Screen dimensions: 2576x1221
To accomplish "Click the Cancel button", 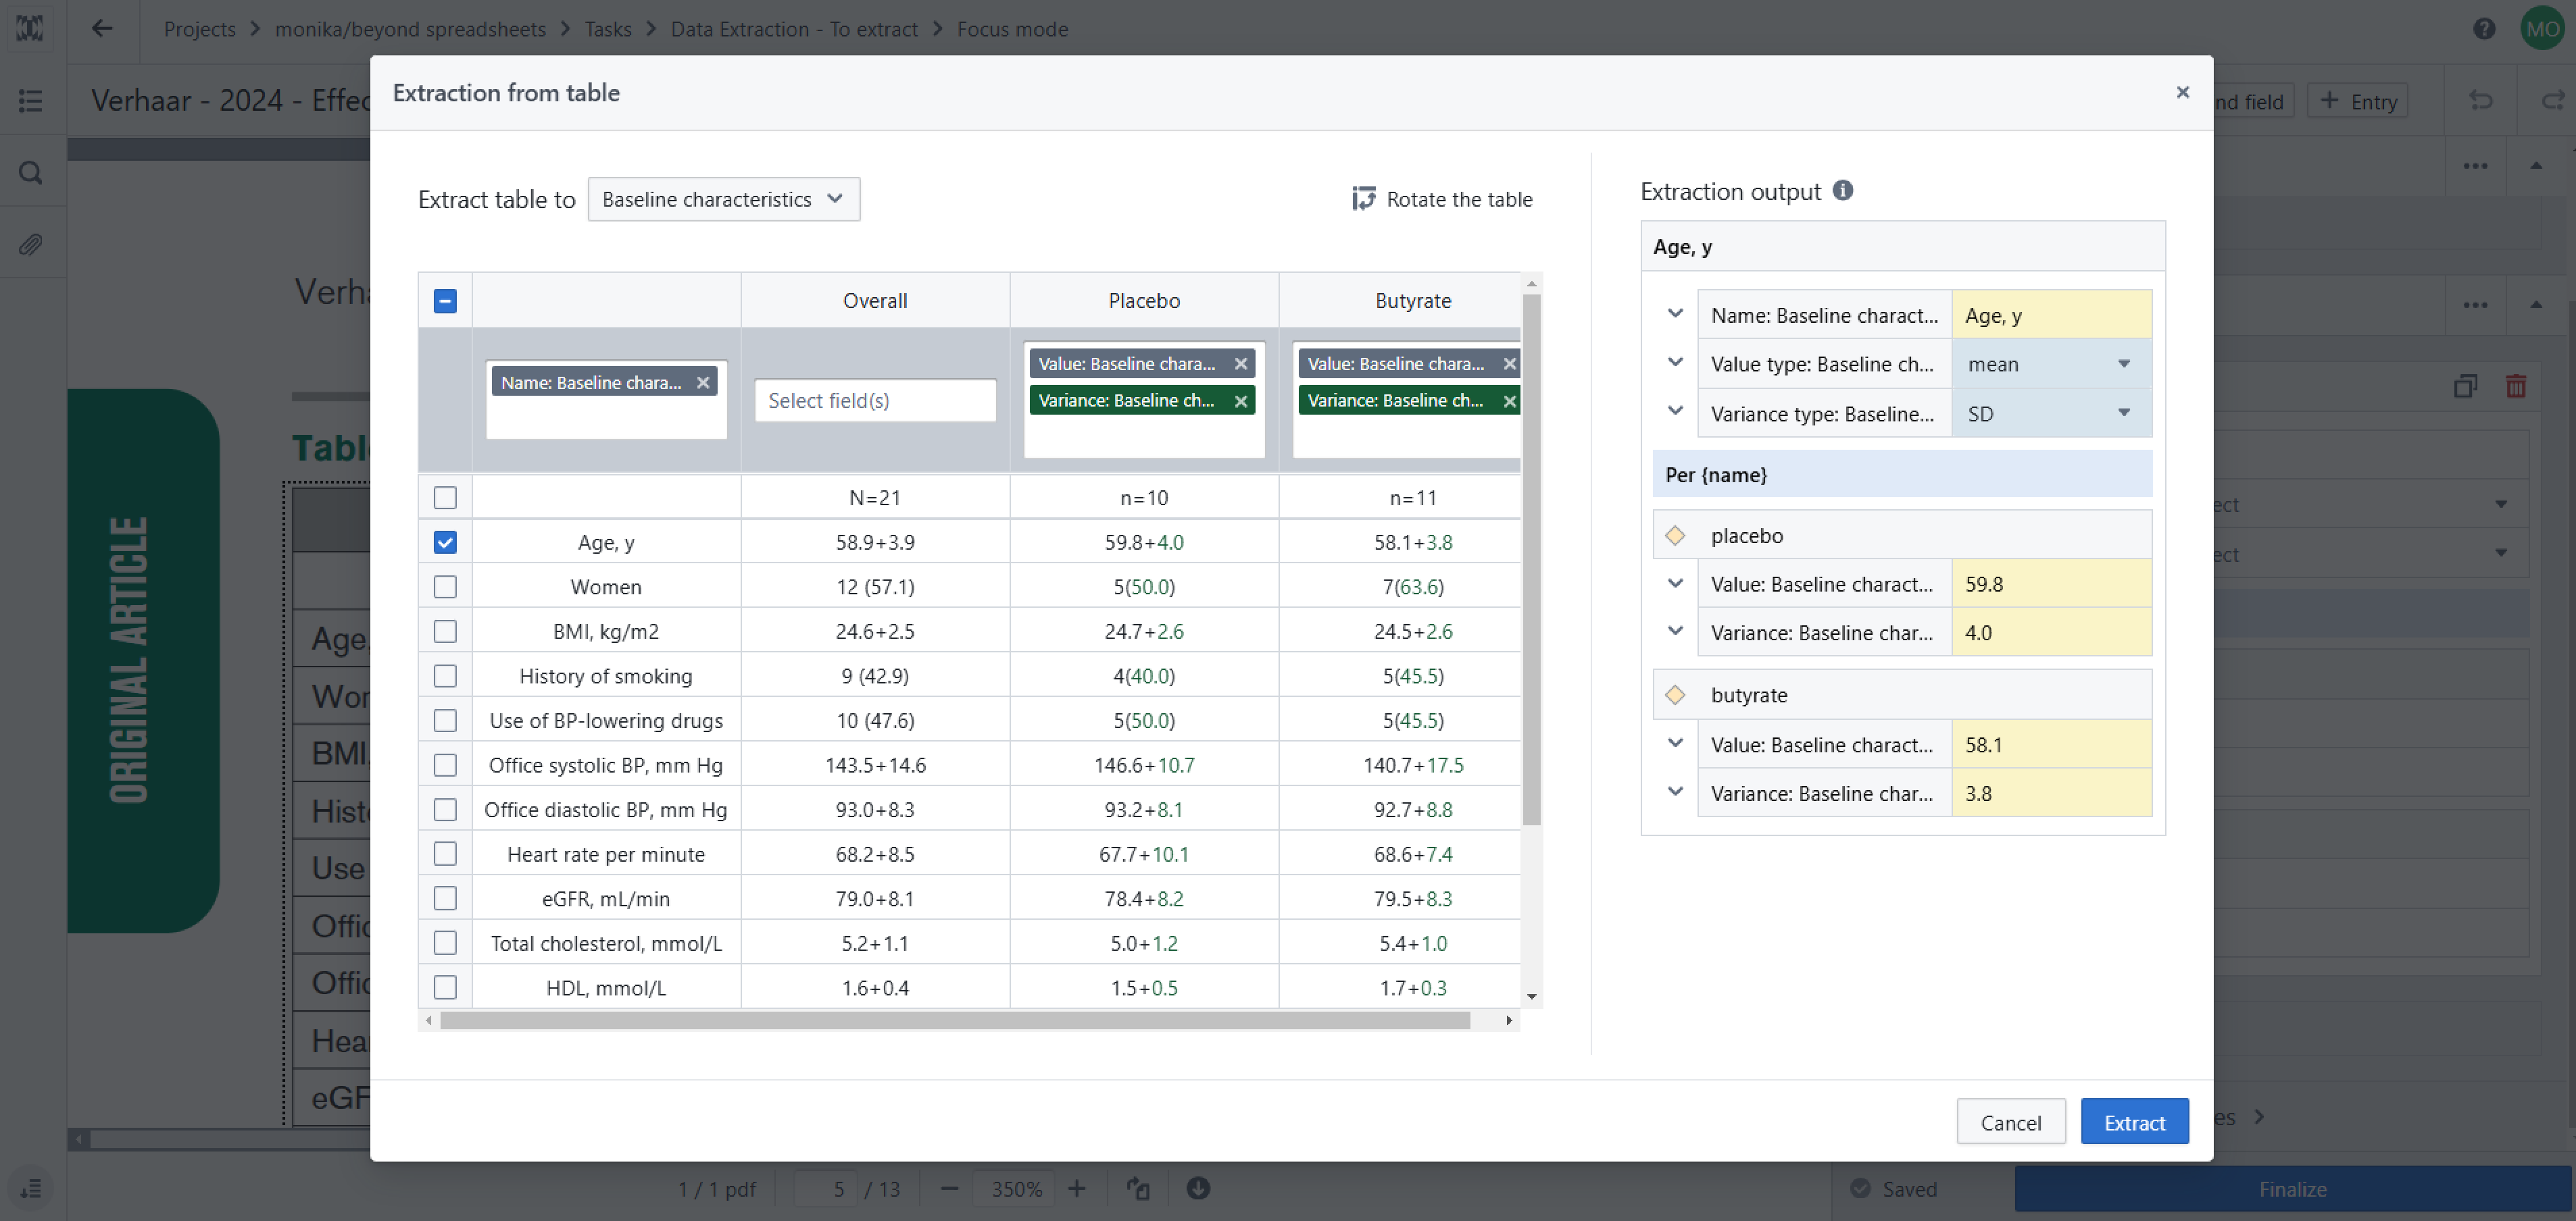I will point(2010,1122).
